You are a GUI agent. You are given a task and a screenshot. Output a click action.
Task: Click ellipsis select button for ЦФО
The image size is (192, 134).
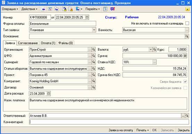pos(90,56)
